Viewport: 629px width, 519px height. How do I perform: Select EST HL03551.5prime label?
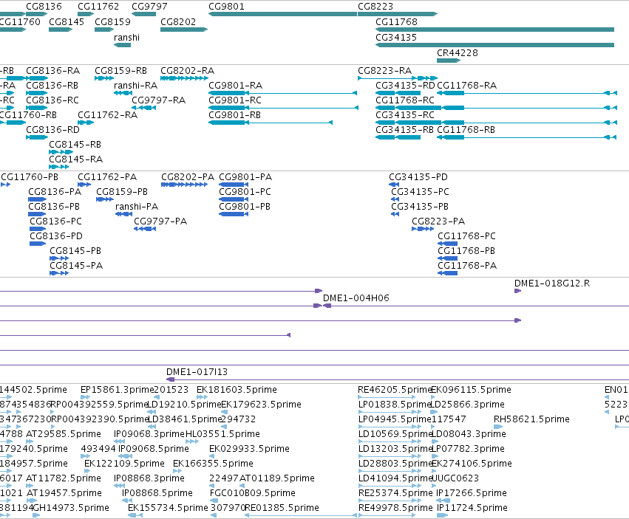[222, 434]
